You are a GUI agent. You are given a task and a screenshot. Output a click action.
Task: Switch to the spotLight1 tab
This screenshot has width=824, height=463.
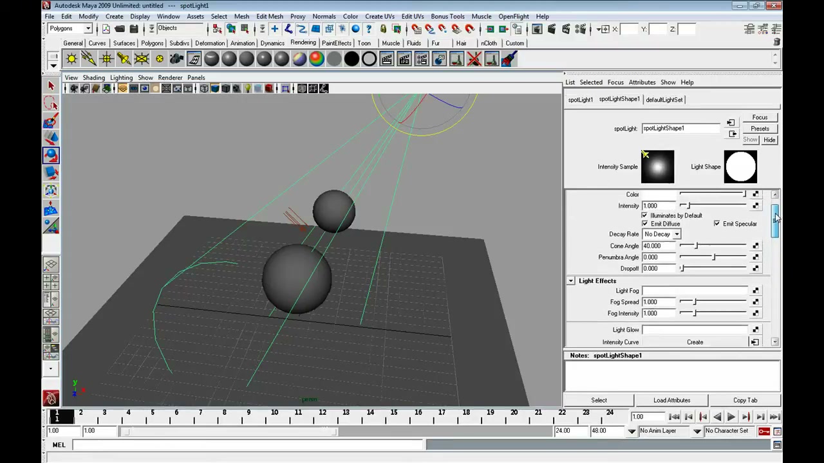(x=580, y=100)
